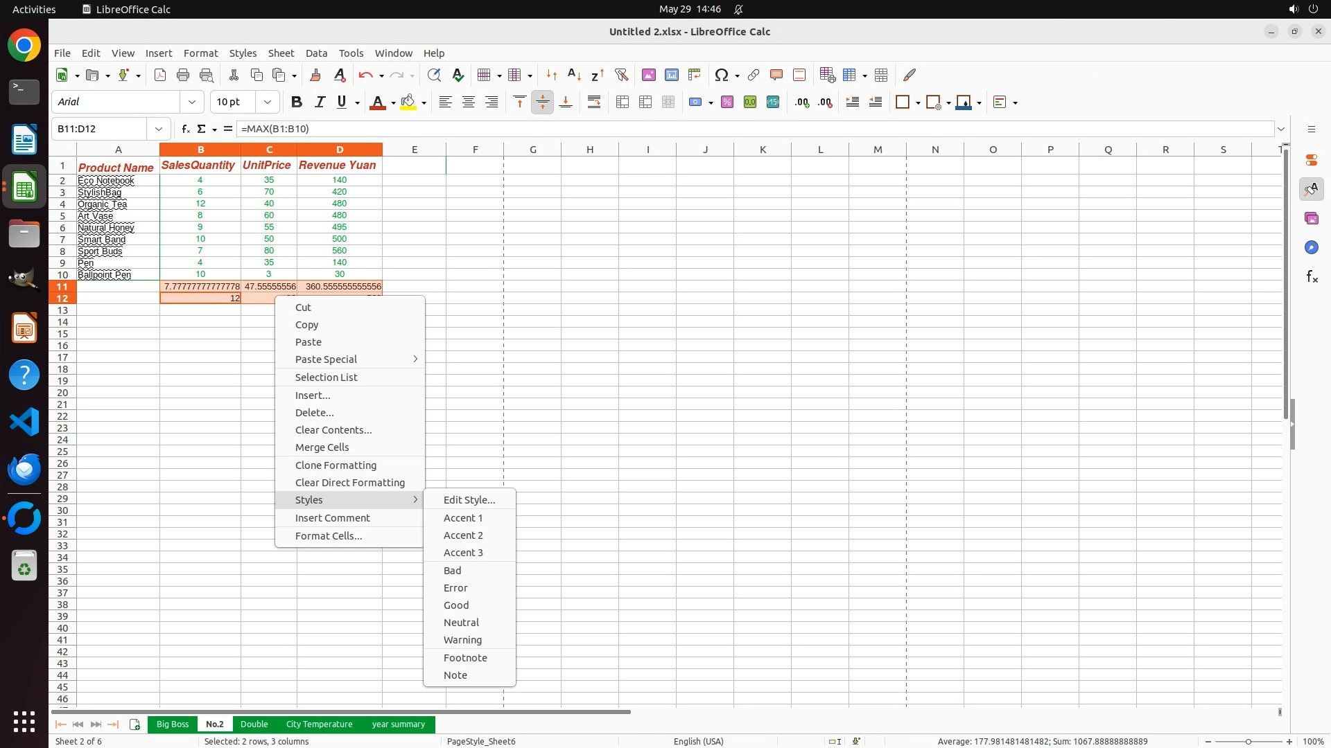
Task: Toggle Bold formatting button
Action: pyautogui.click(x=297, y=103)
